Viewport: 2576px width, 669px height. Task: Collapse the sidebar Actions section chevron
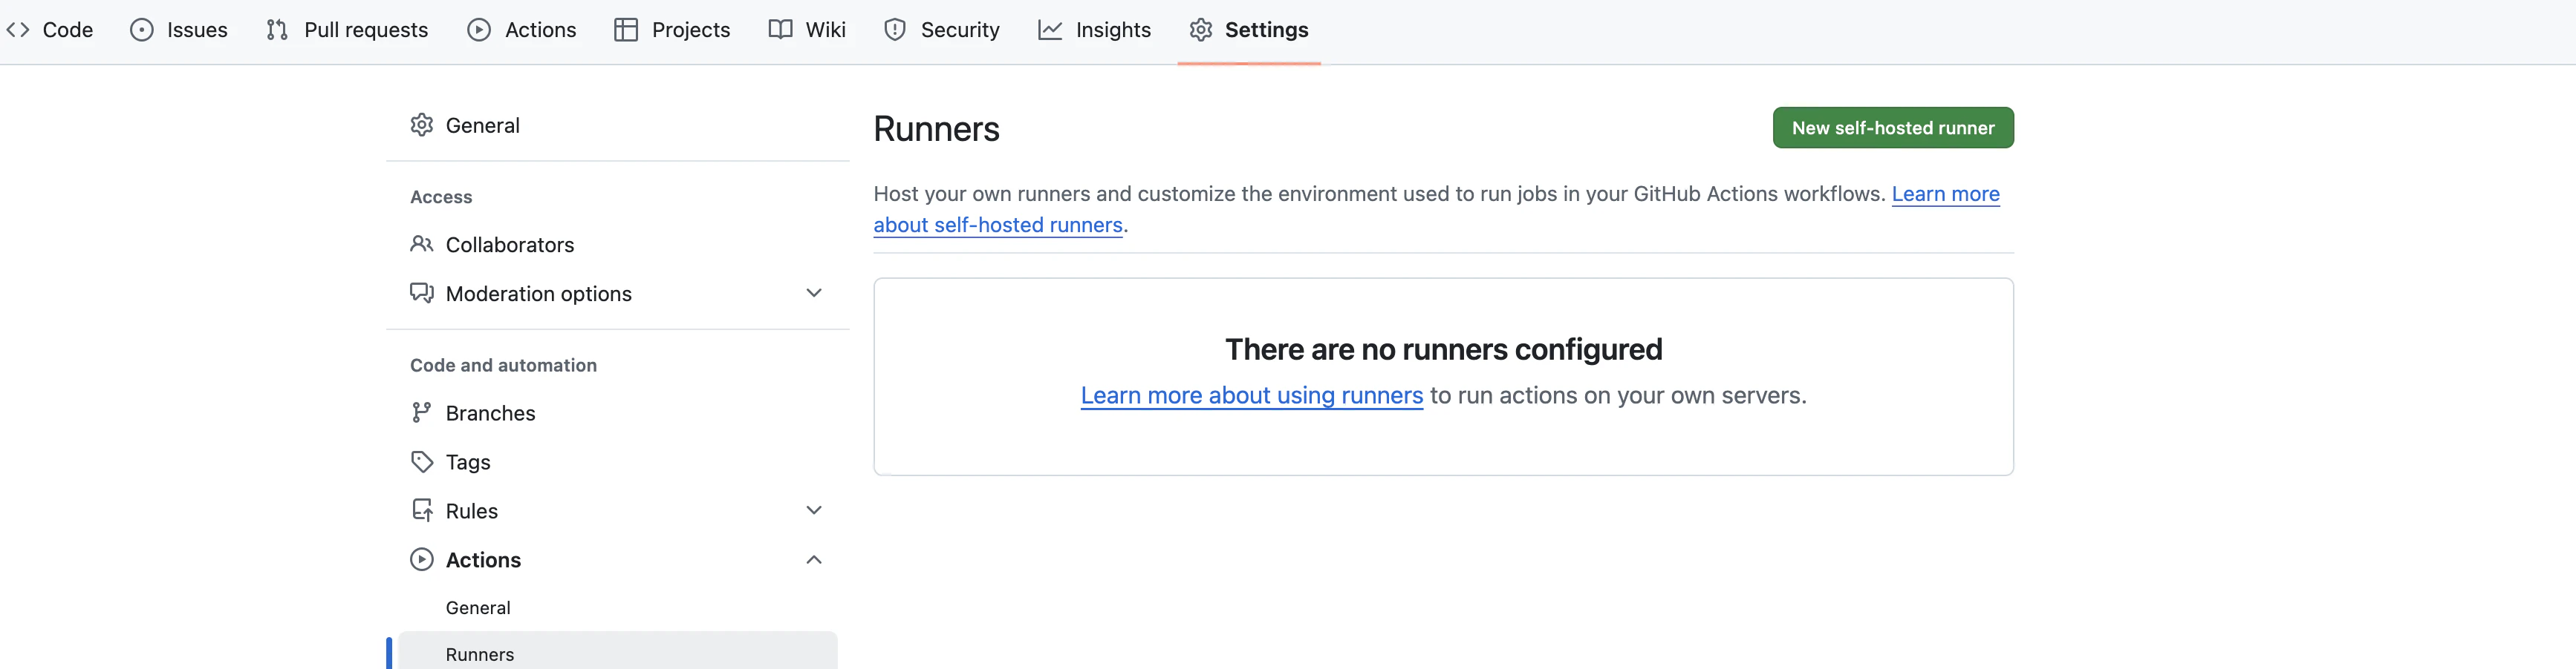814,559
